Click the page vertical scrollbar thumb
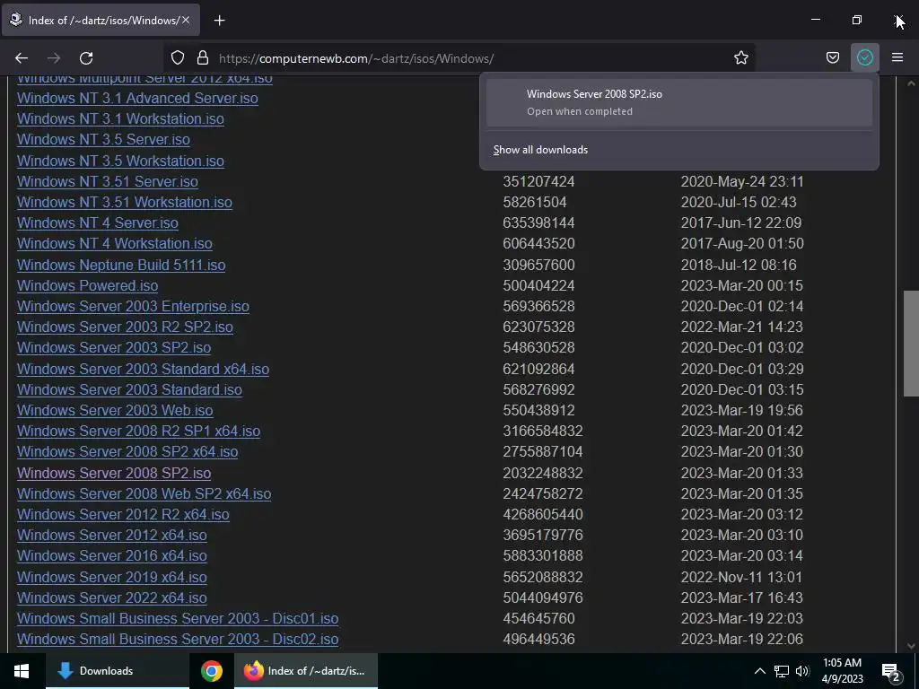The height and width of the screenshot is (689, 919). tap(911, 344)
